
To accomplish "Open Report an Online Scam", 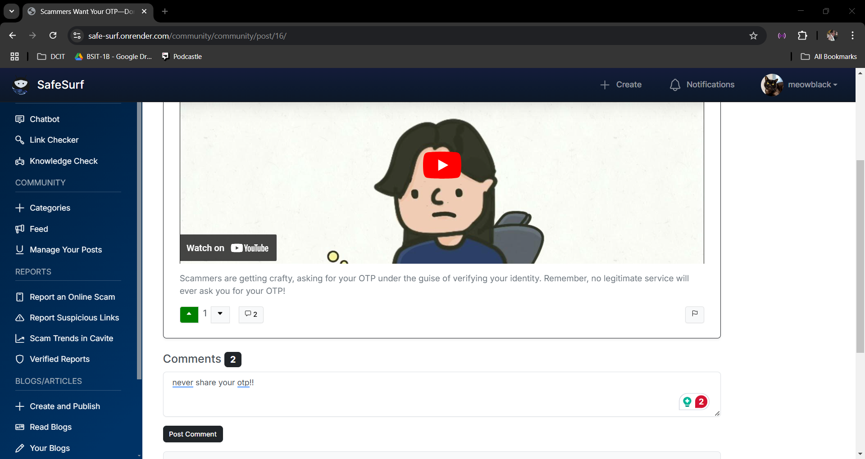I will click(65, 297).
